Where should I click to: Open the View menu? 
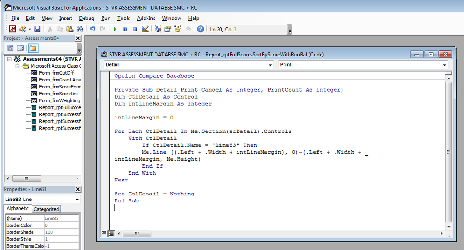[x=47, y=19]
